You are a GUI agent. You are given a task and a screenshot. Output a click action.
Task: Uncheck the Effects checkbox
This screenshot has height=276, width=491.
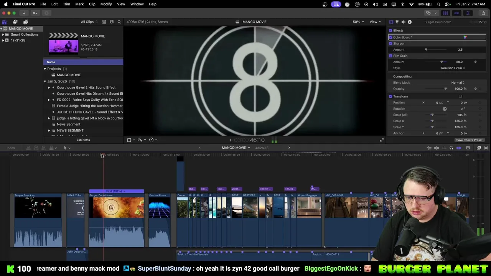(390, 30)
